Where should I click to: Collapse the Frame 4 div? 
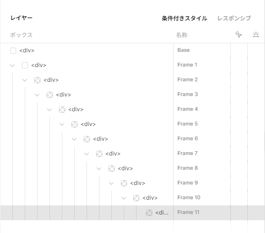point(49,110)
